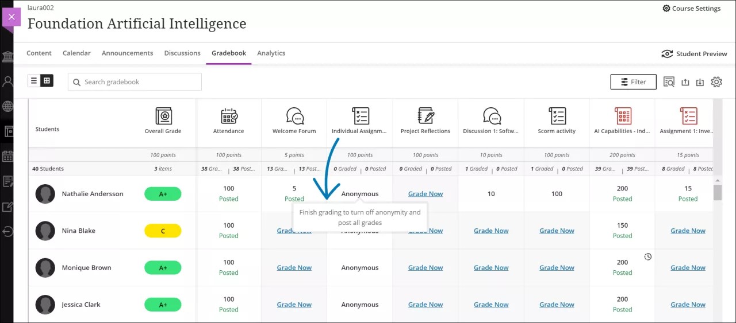Image resolution: width=736 pixels, height=323 pixels.
Task: Click the Project Reflections column icon
Action: [x=425, y=116]
